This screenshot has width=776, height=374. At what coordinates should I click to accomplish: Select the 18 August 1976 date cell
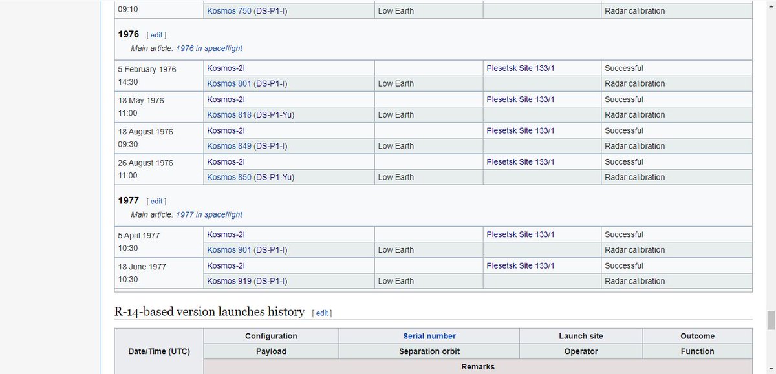point(159,138)
